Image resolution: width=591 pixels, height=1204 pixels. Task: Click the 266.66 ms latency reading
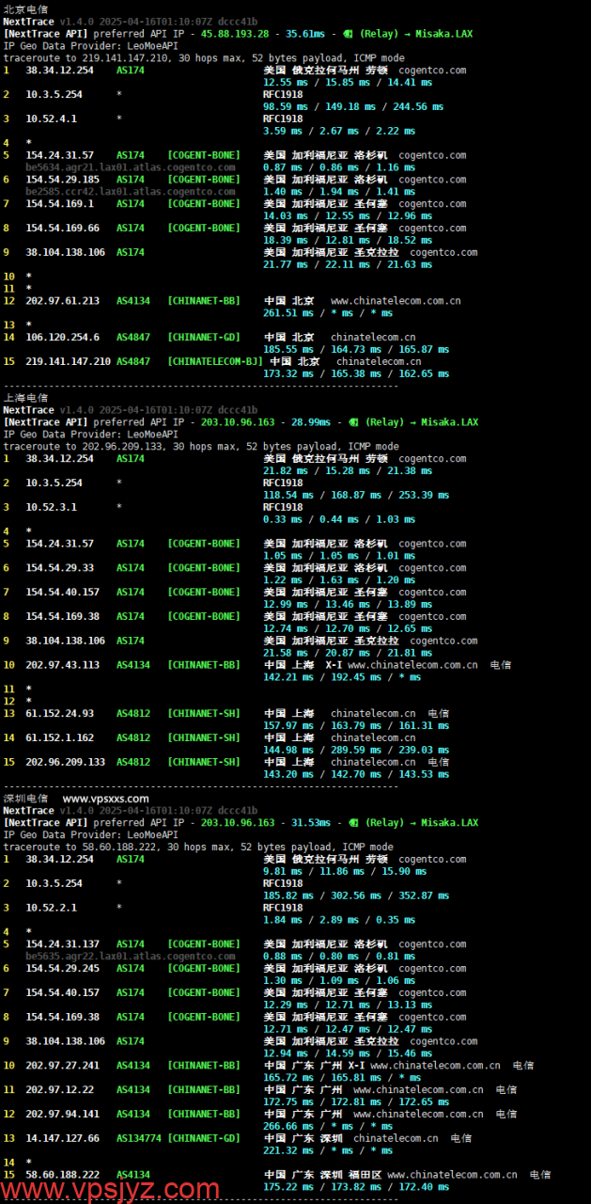pos(288,1126)
